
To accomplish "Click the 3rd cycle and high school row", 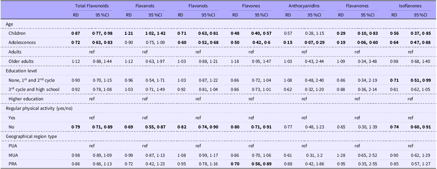I will coord(34,89).
